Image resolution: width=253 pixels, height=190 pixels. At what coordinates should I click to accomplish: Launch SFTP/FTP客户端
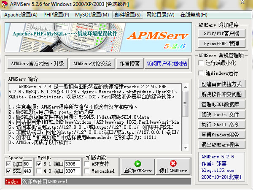pos(221,33)
